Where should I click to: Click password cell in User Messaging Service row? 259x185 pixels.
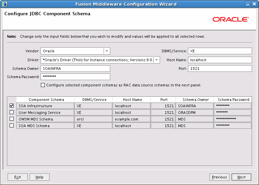point(232,113)
